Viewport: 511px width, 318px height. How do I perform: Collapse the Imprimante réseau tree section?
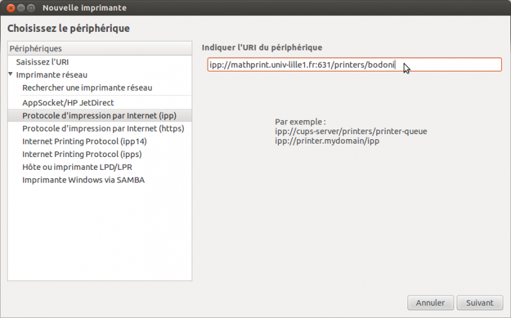coord(10,74)
